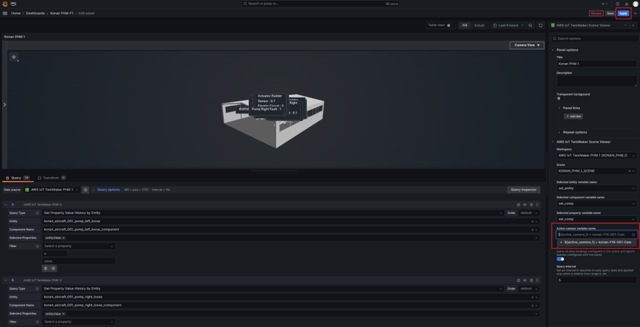Refresh the panel with the refresh icon
This screenshot has width=640, height=327.
pos(541,26)
